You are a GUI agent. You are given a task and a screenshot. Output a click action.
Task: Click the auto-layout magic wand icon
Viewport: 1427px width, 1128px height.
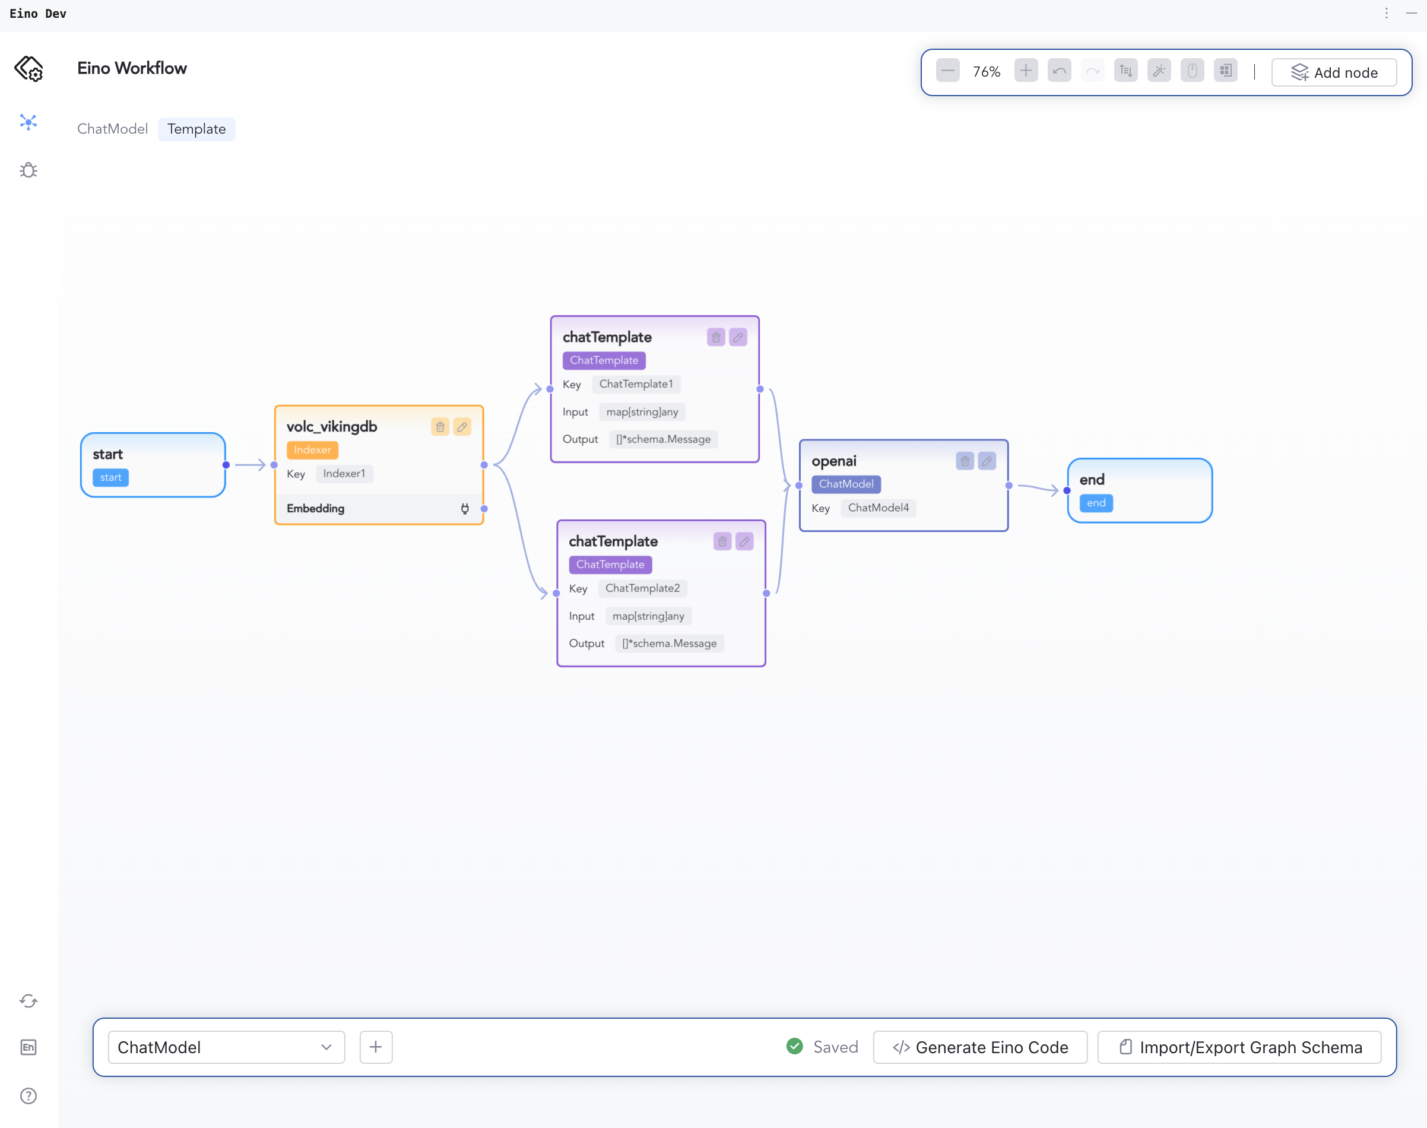coord(1159,71)
